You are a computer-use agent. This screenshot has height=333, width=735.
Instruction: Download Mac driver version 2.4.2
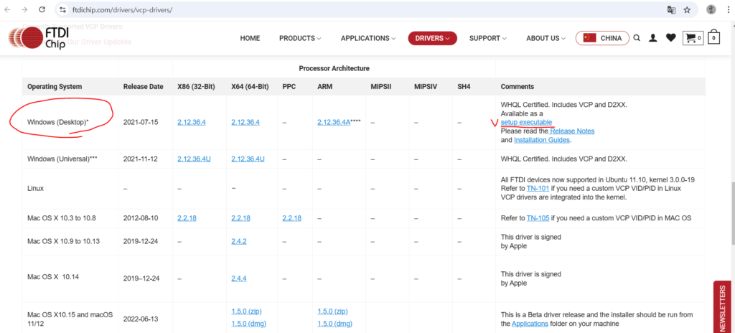238,241
